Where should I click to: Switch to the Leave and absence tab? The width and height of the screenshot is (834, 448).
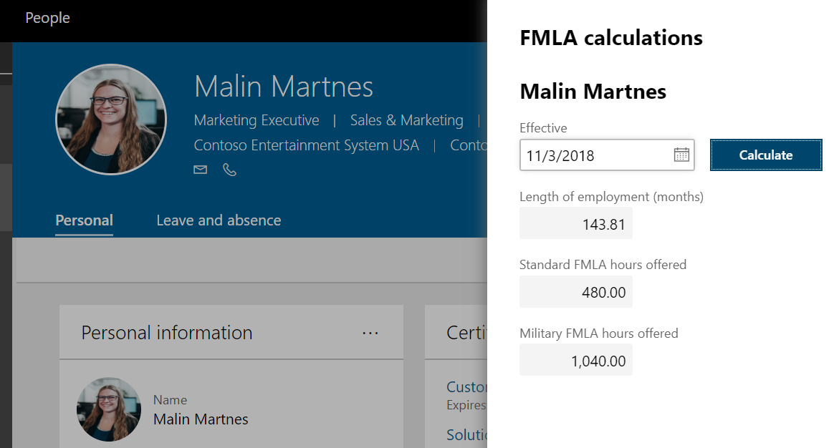click(219, 220)
